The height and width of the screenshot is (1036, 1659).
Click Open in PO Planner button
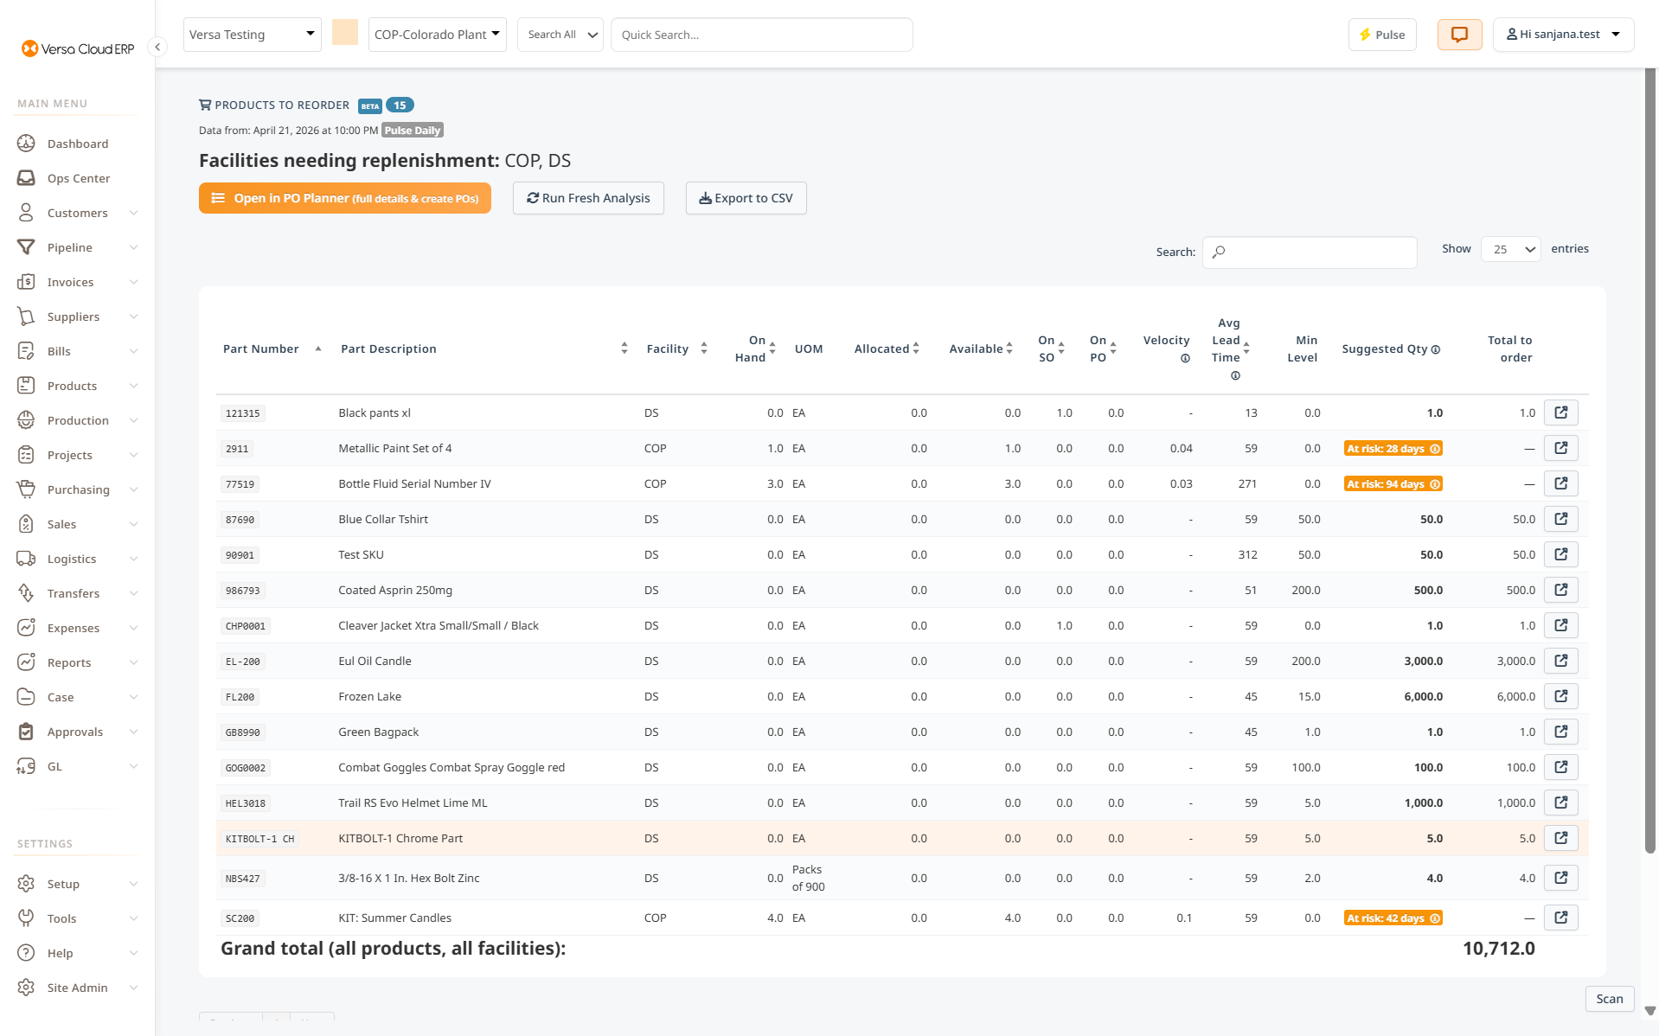[345, 198]
